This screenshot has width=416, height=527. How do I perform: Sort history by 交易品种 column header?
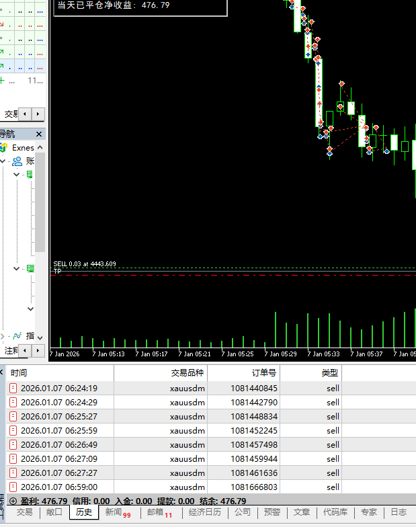(161, 372)
